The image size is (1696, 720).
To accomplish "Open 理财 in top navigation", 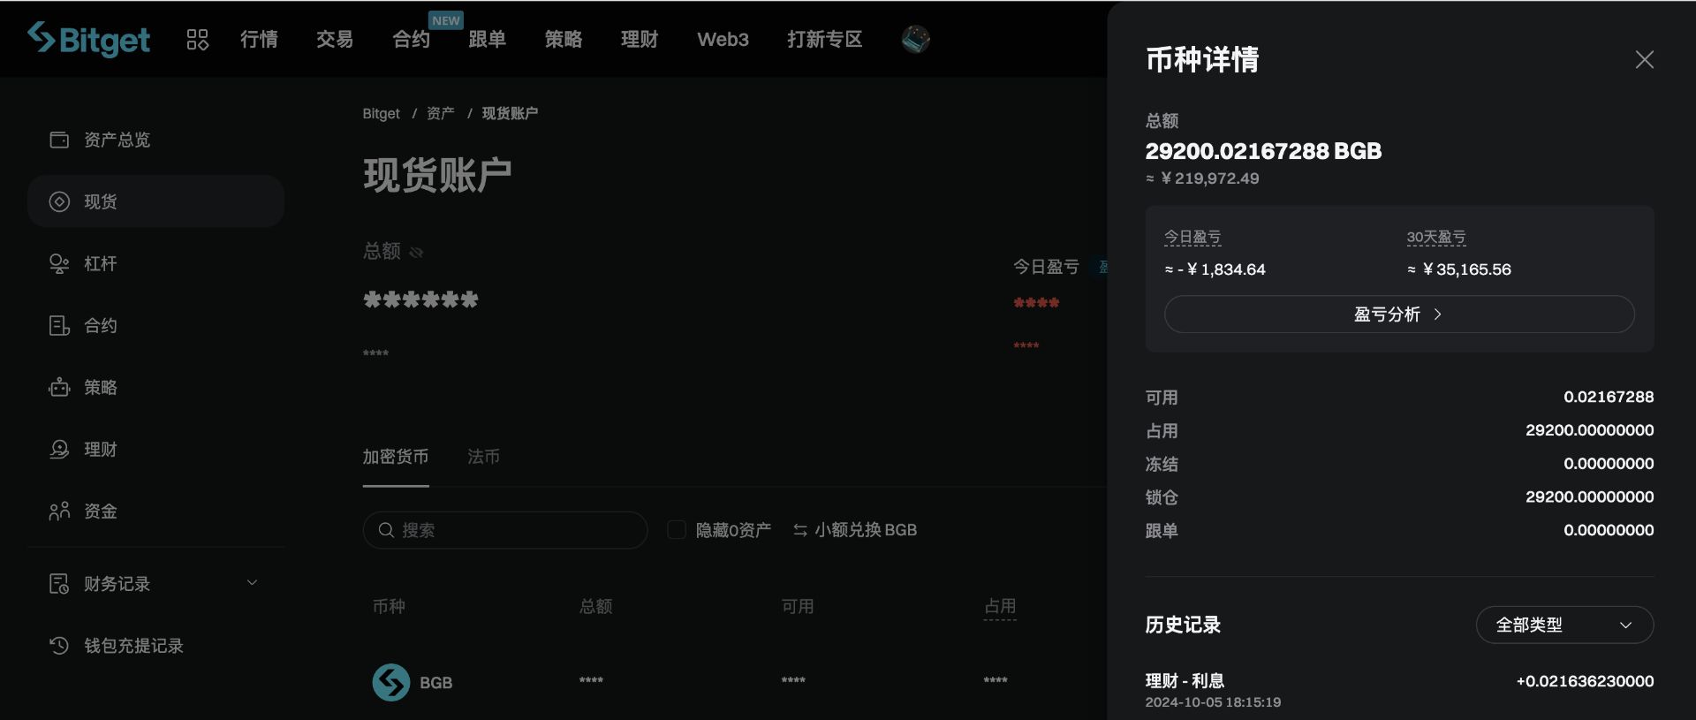I will tap(639, 39).
